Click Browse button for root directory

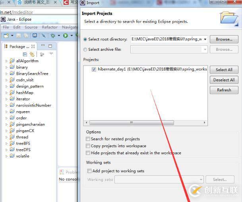224,39
